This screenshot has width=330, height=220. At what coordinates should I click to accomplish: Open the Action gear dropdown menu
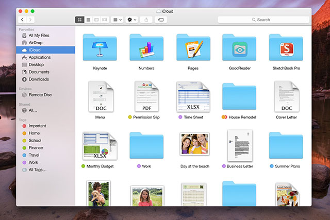click(132, 20)
